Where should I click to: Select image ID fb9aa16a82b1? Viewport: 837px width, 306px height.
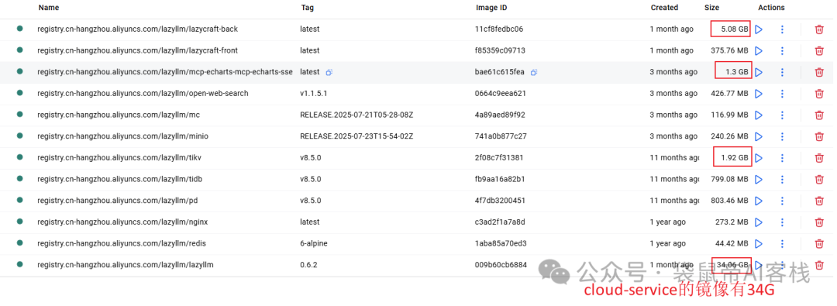click(500, 179)
